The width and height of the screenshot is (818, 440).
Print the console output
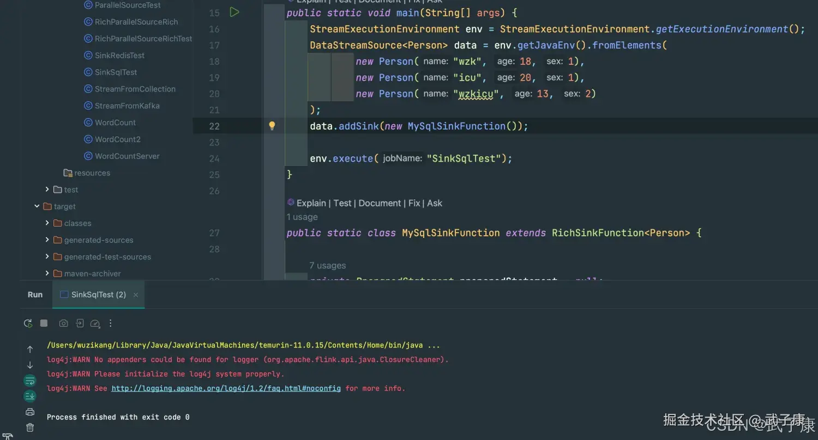click(x=30, y=412)
